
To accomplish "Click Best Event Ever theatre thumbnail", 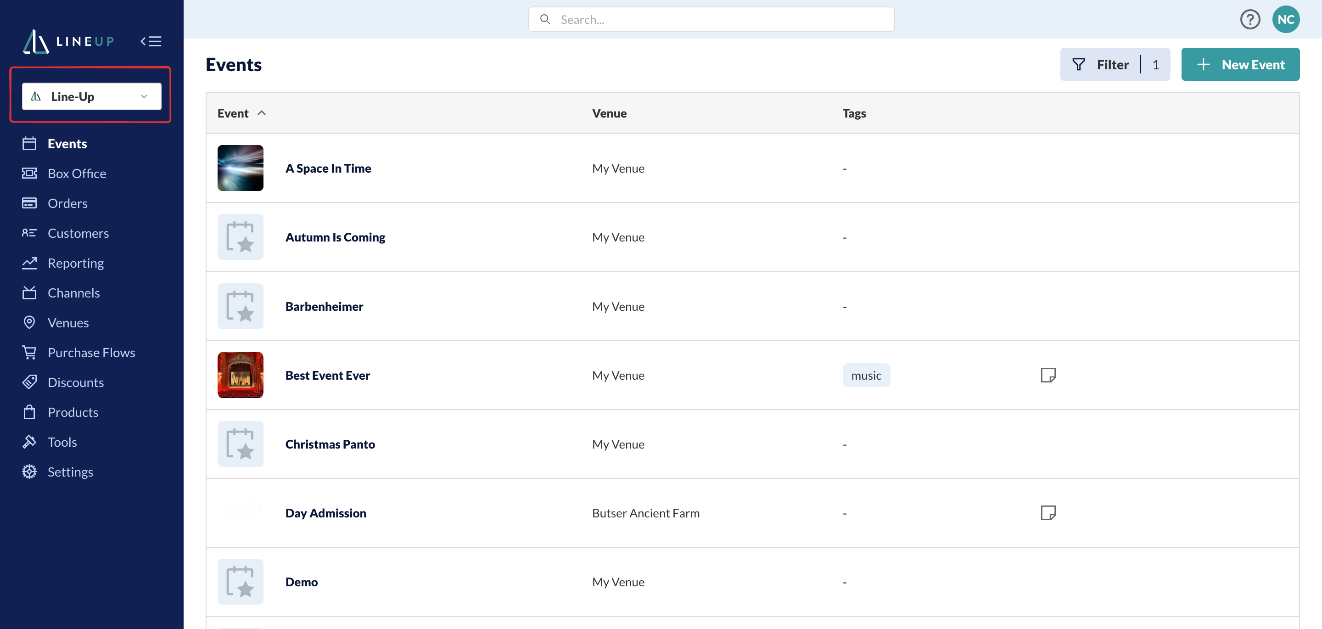I will 240,375.
